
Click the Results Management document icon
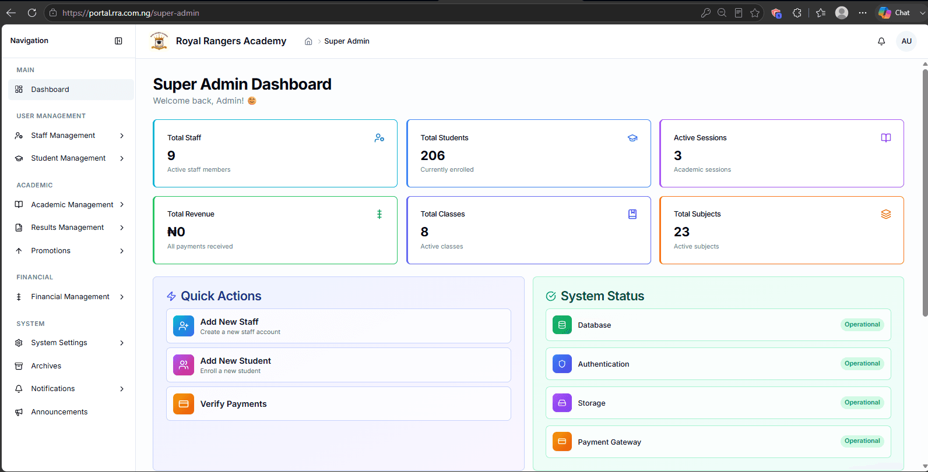coord(19,228)
